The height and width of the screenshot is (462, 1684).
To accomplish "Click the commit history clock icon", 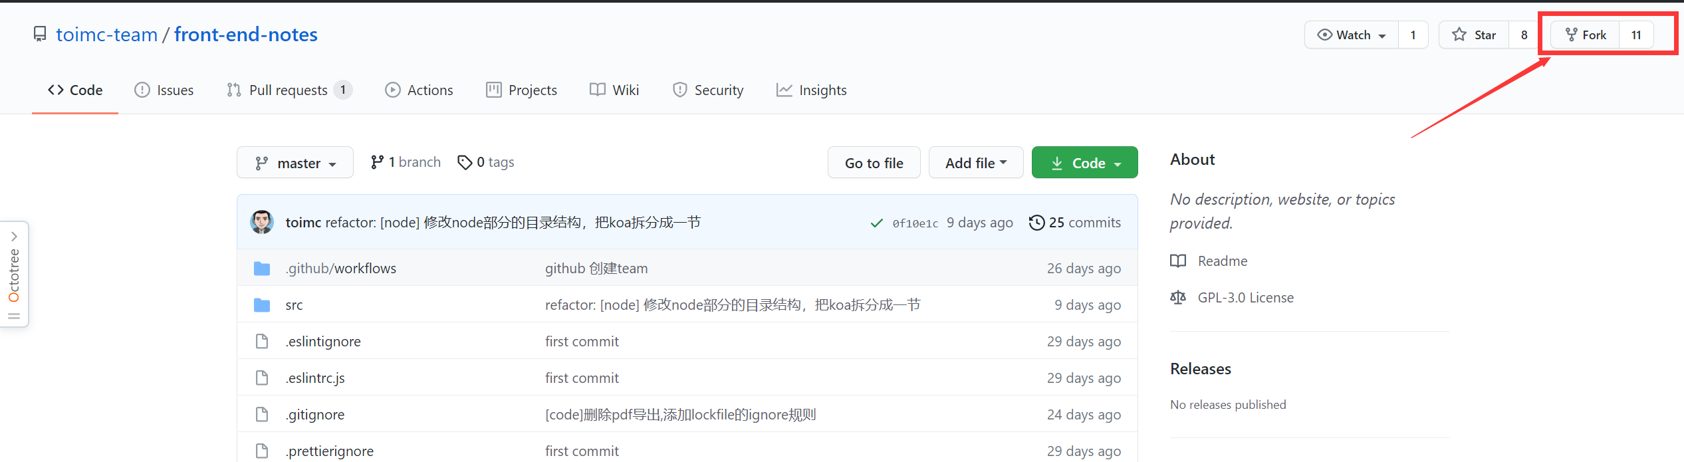I will [x=1036, y=223].
